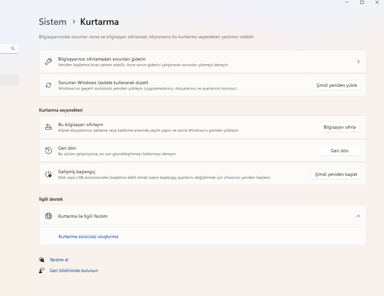Click the globe icon beside Kurtarma ile İlgili Yardım
This screenshot has width=384, height=296.
pyautogui.click(x=48, y=216)
